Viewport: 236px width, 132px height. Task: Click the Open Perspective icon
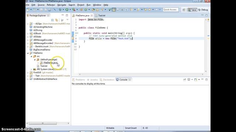click(184, 10)
